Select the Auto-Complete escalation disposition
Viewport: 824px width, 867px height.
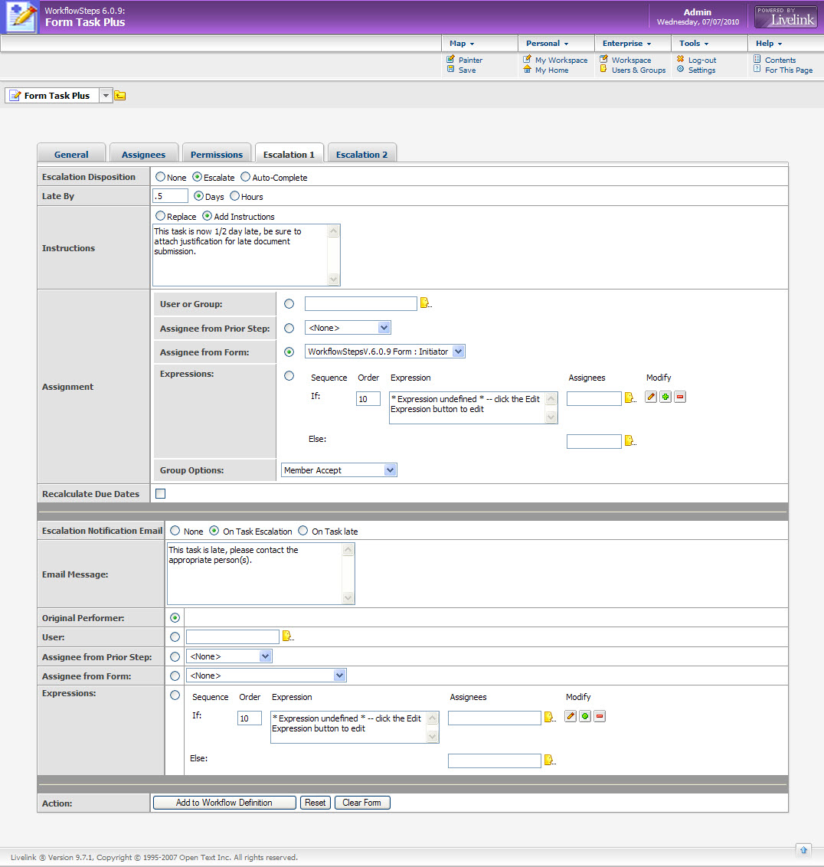click(x=246, y=177)
